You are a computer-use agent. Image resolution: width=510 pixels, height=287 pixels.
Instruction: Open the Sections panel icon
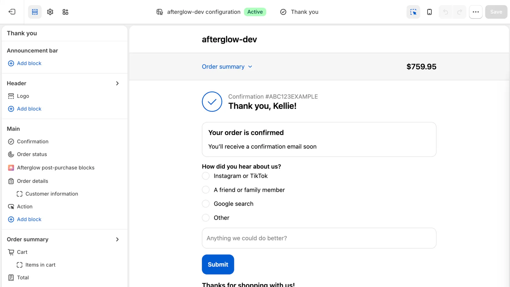pyautogui.click(x=35, y=12)
